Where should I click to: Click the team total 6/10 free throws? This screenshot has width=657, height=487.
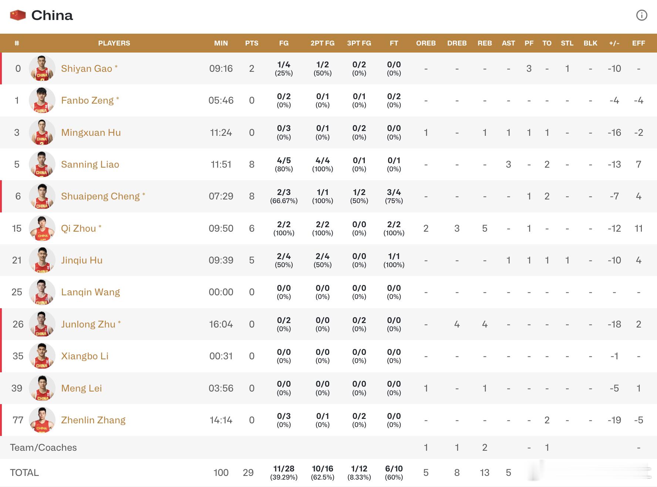coord(394,468)
